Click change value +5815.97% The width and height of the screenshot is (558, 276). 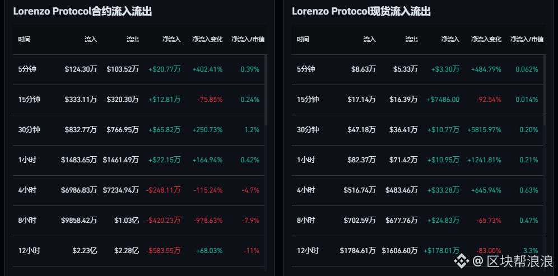click(x=485, y=130)
